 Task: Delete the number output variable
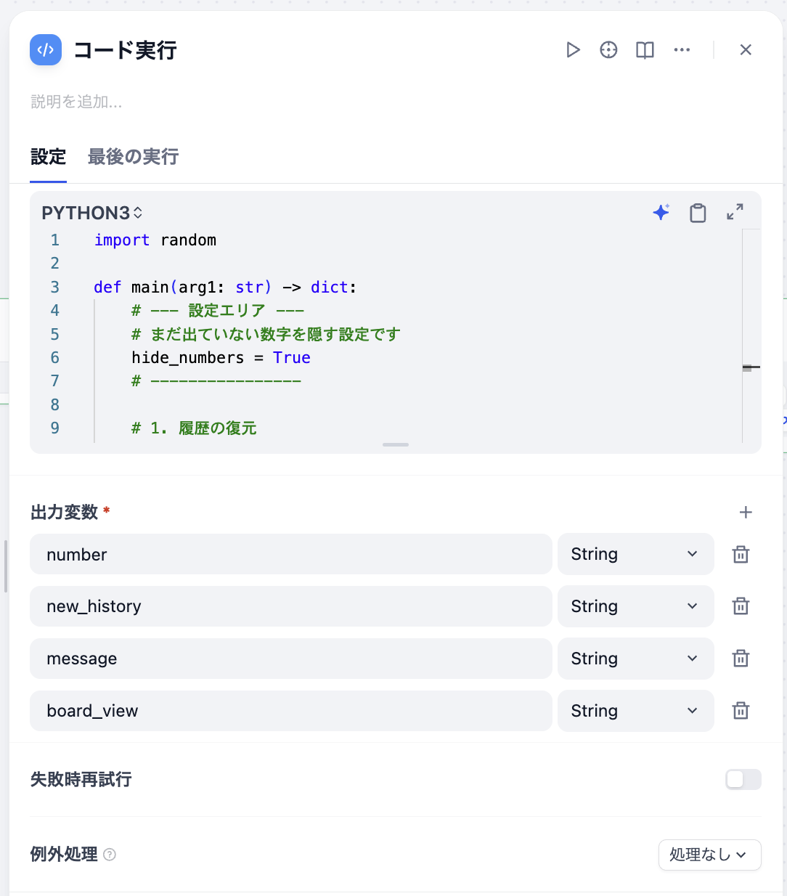point(741,555)
